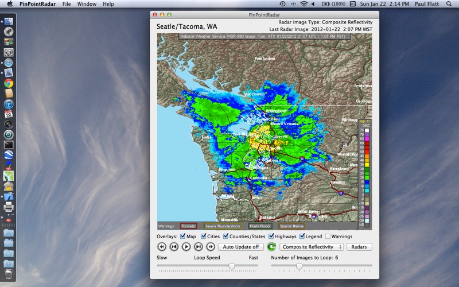The image size is (459, 287).
Task: Launch Terminal from the Dock
Action: point(9,145)
